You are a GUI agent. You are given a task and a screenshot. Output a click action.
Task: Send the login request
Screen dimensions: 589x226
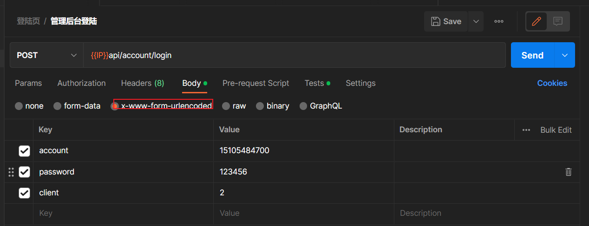pos(532,55)
